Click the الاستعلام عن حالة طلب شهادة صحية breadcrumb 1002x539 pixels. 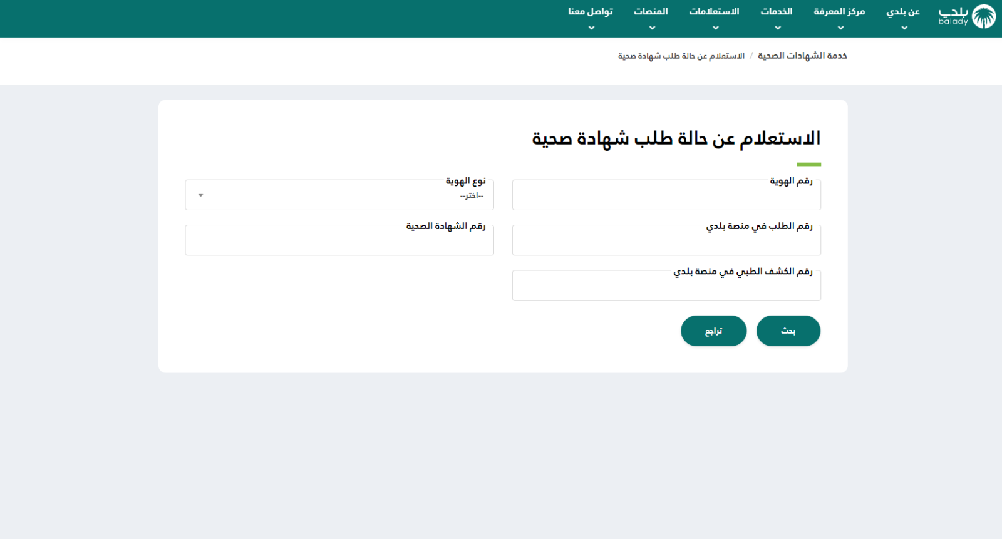tap(681, 56)
